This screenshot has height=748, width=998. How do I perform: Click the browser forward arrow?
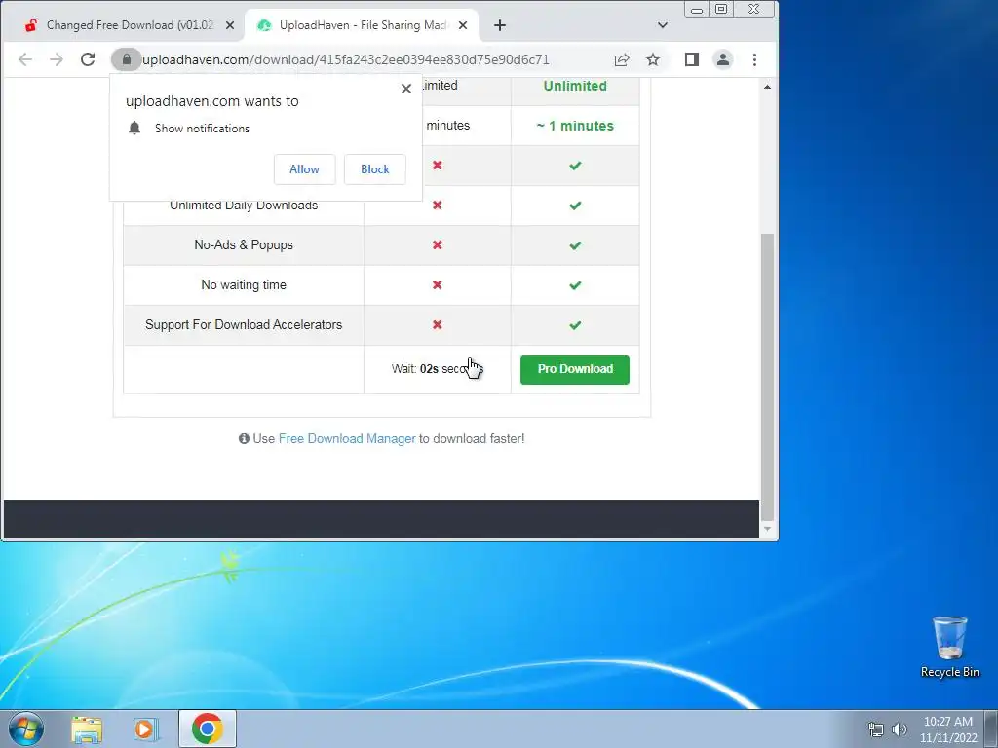click(57, 59)
